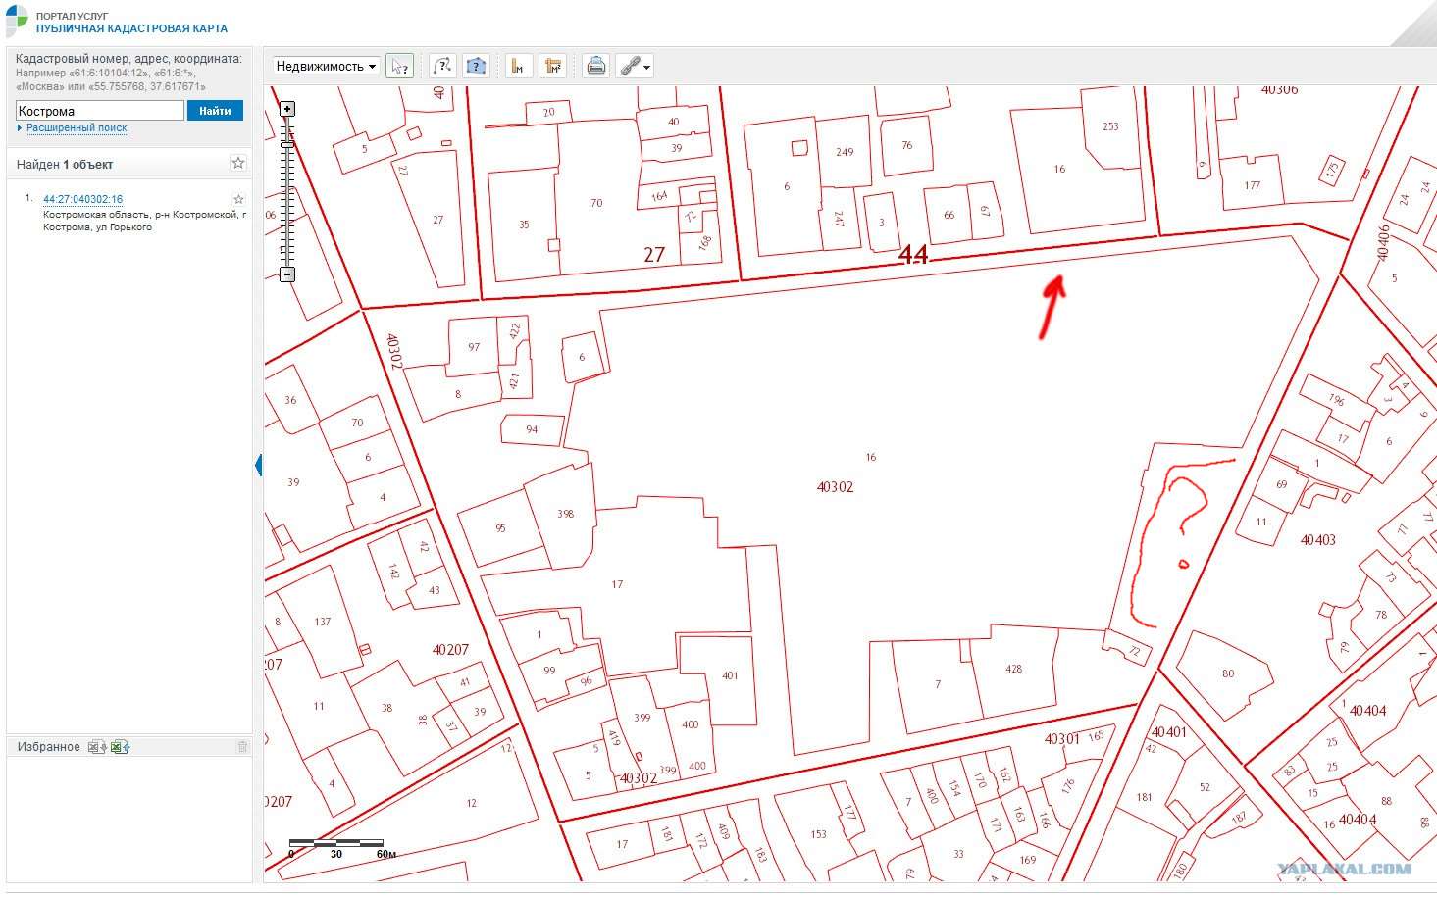Activate the distance measuring ruler tool

(518, 66)
